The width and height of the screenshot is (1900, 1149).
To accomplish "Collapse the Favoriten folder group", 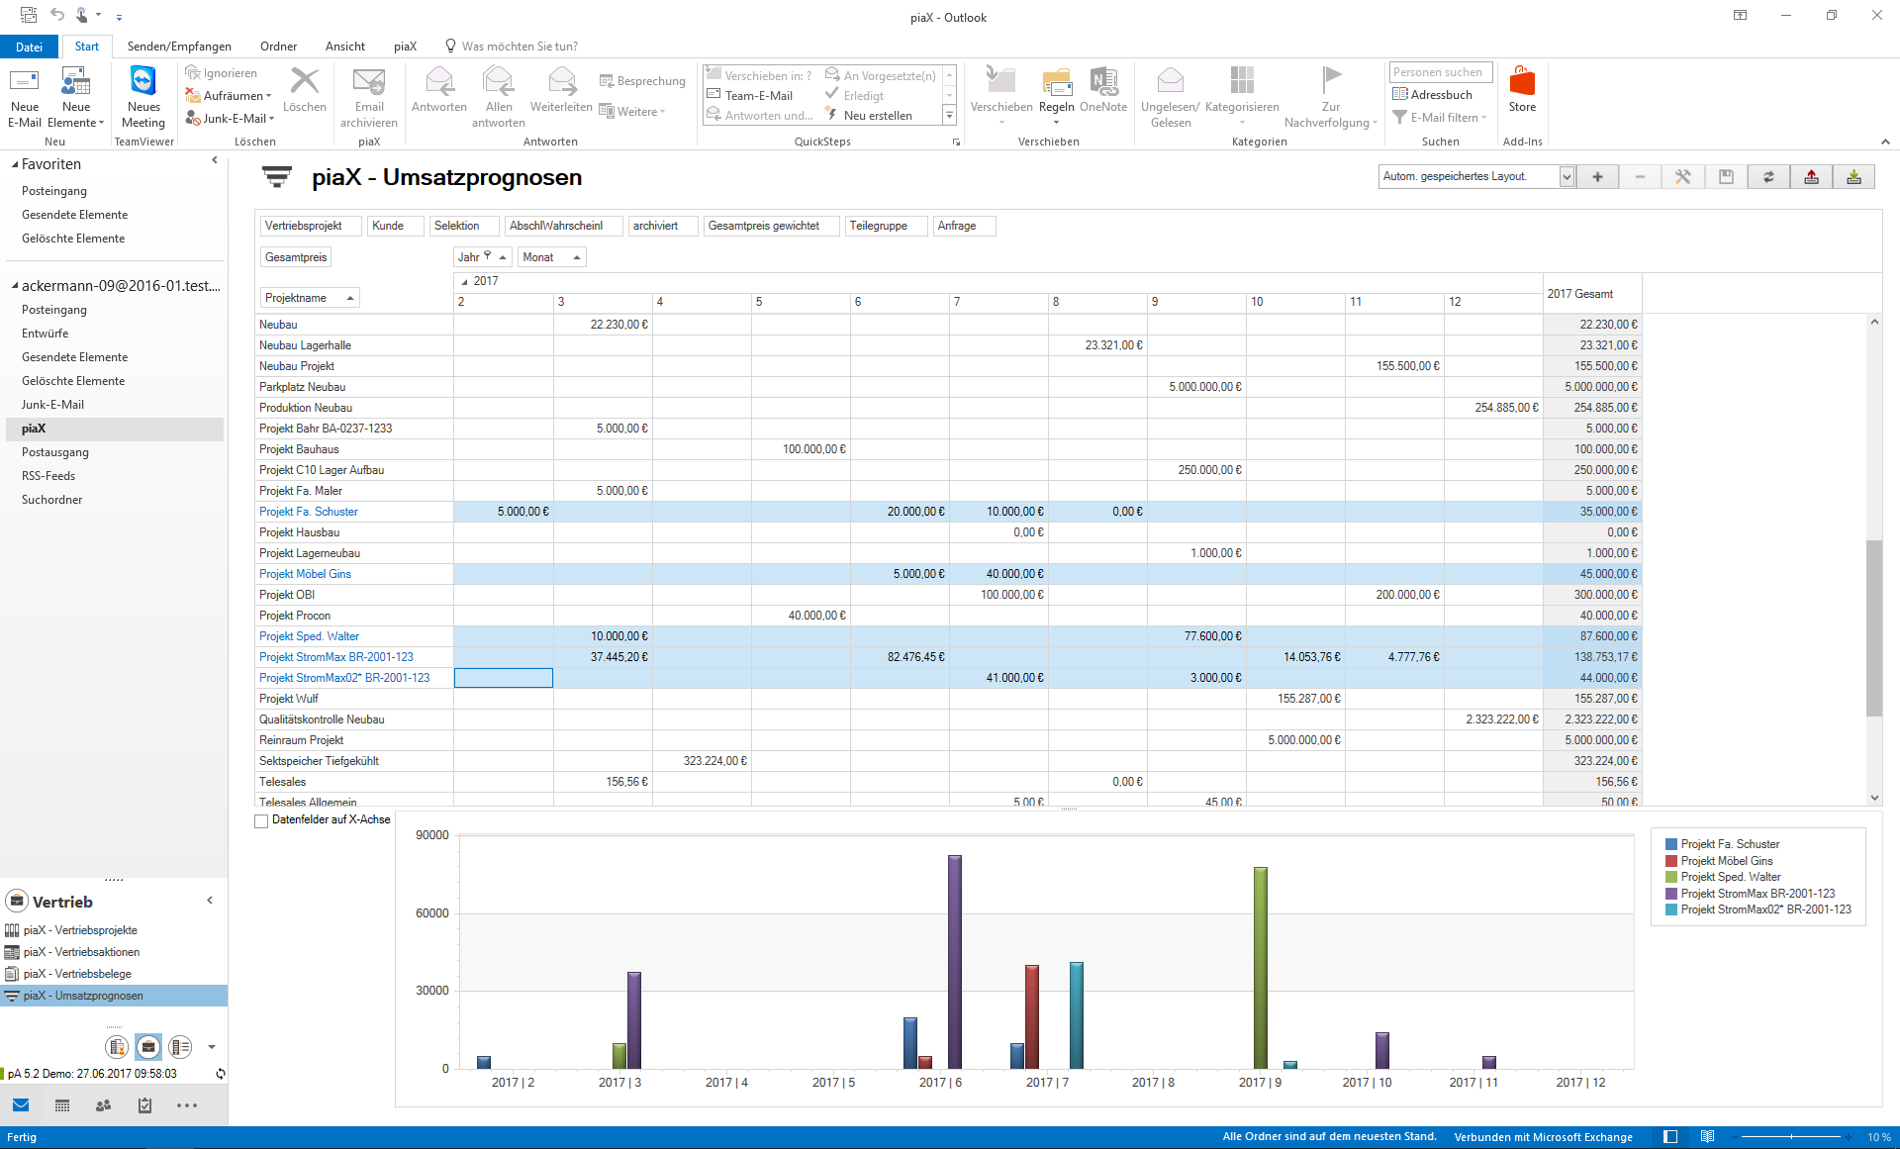I will tap(16, 164).
